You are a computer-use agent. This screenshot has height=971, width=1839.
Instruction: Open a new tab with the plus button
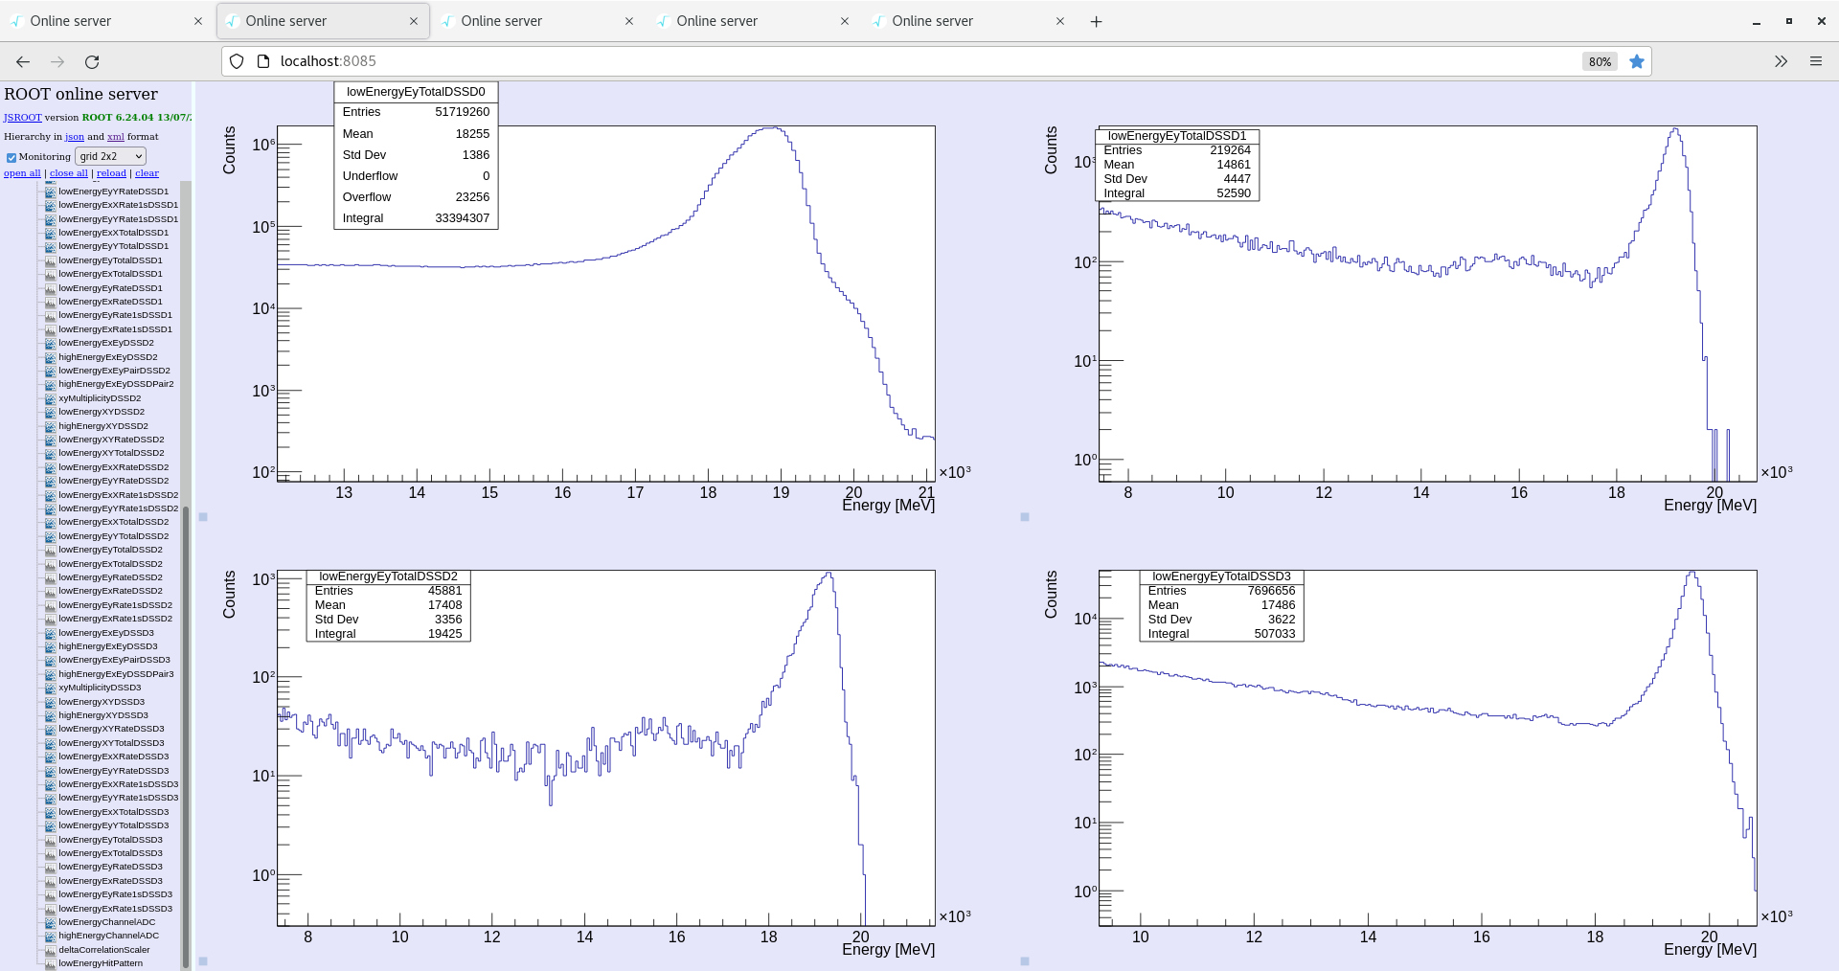click(1097, 21)
